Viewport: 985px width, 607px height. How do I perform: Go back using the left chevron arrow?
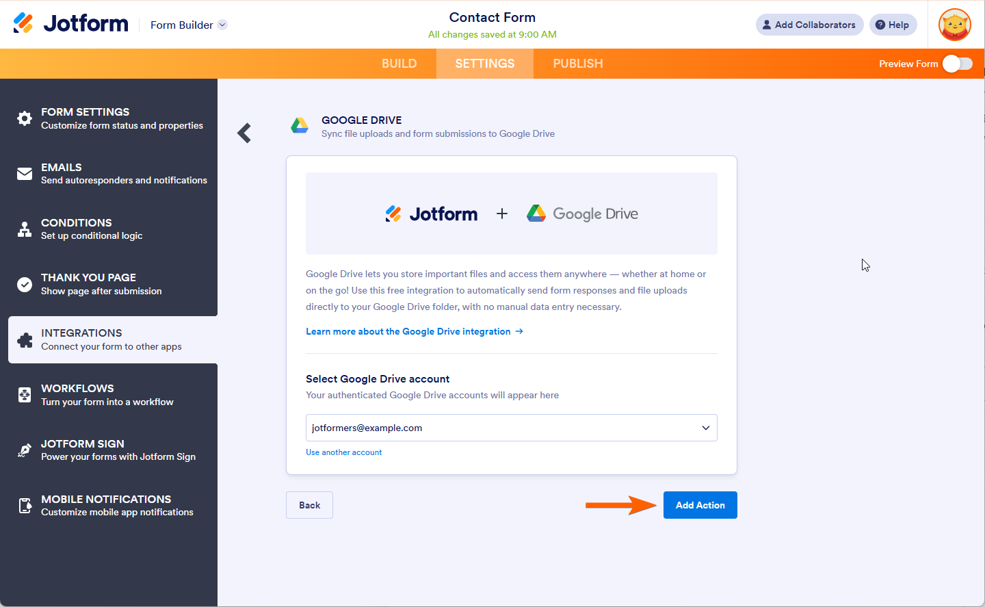click(x=244, y=133)
